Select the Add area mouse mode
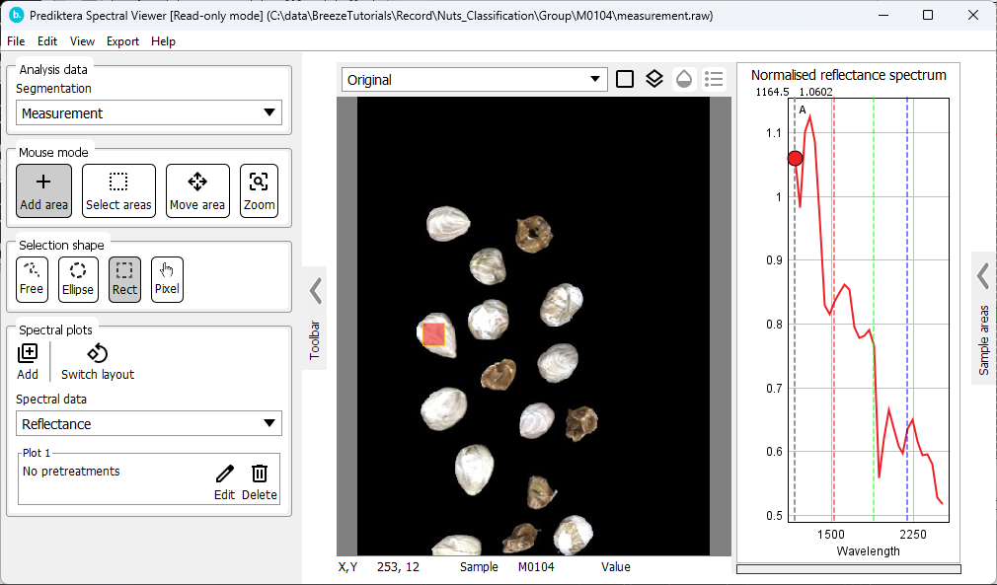Viewport: 997px width, 585px height. coord(43,189)
